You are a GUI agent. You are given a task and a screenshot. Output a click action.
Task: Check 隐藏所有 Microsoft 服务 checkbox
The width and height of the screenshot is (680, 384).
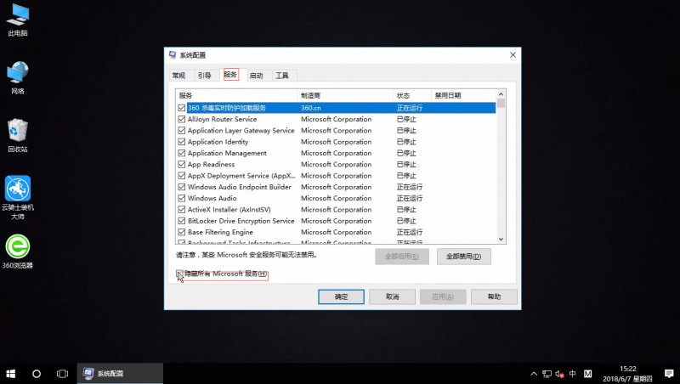tap(179, 274)
